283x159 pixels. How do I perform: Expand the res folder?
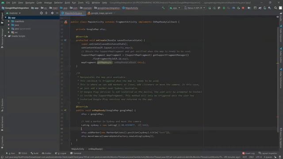9,32
